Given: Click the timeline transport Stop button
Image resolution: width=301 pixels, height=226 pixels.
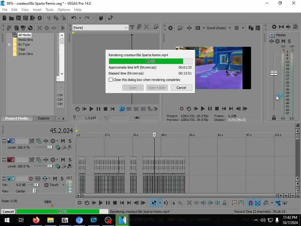Looking at the screenshot, I should (115, 203).
